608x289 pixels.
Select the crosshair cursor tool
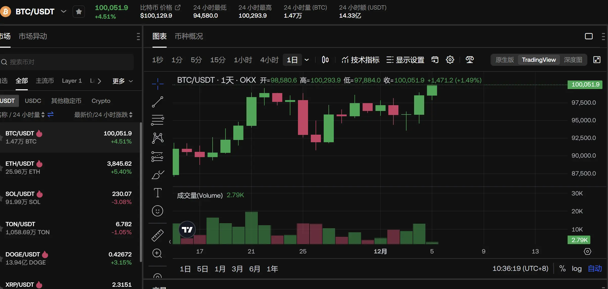click(157, 84)
